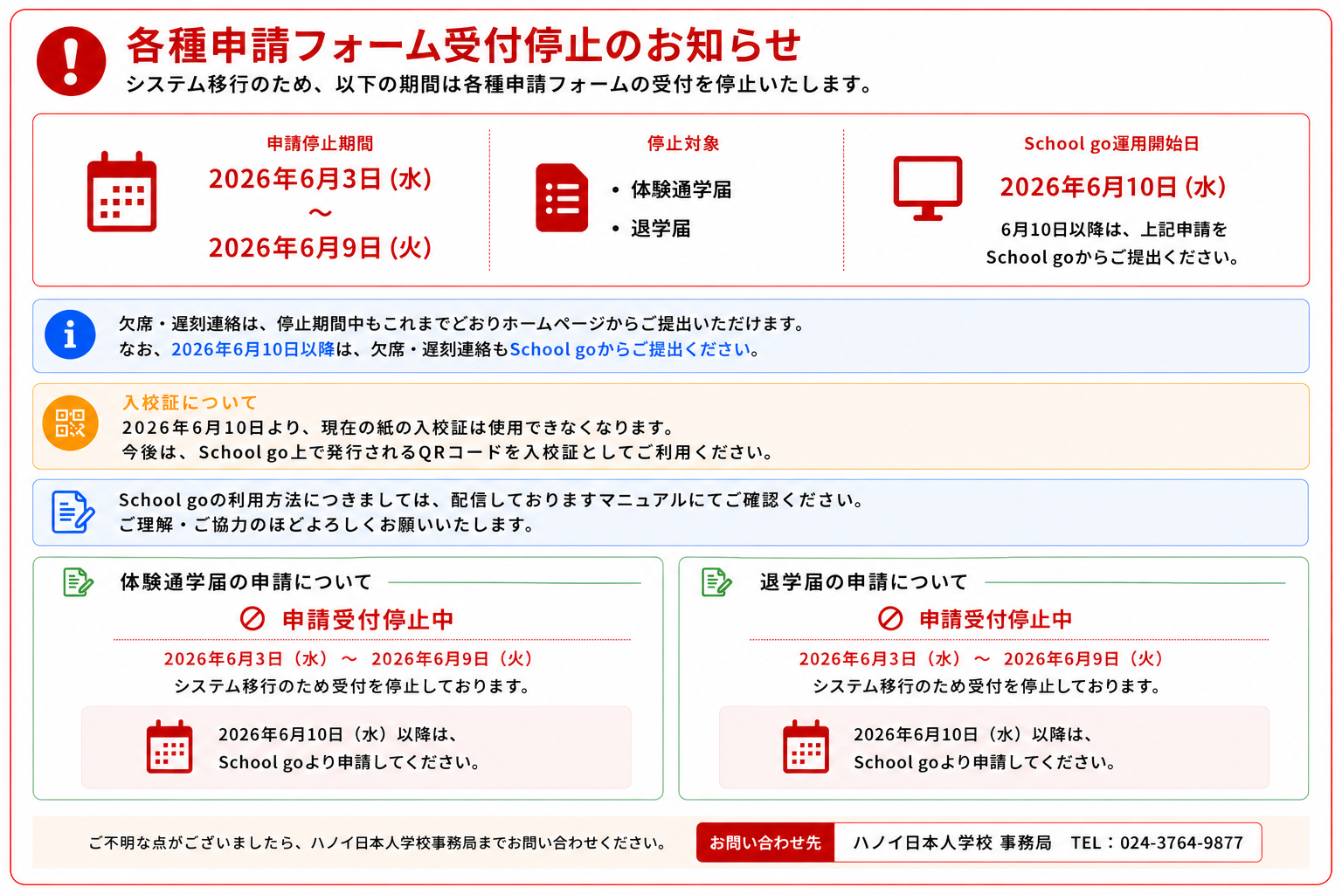Click the title 各種申請フォーム受付停止のお知らせ
This screenshot has height=894, width=1342.
(x=464, y=45)
